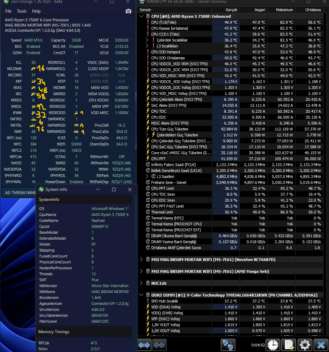Expand the NUC126 sensor group
Screen dimensions: 329x352
[x=141, y=283]
